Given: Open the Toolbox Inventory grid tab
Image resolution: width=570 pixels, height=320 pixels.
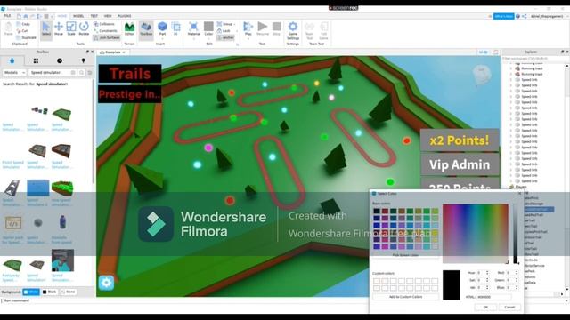Looking at the screenshot, I should [36, 60].
